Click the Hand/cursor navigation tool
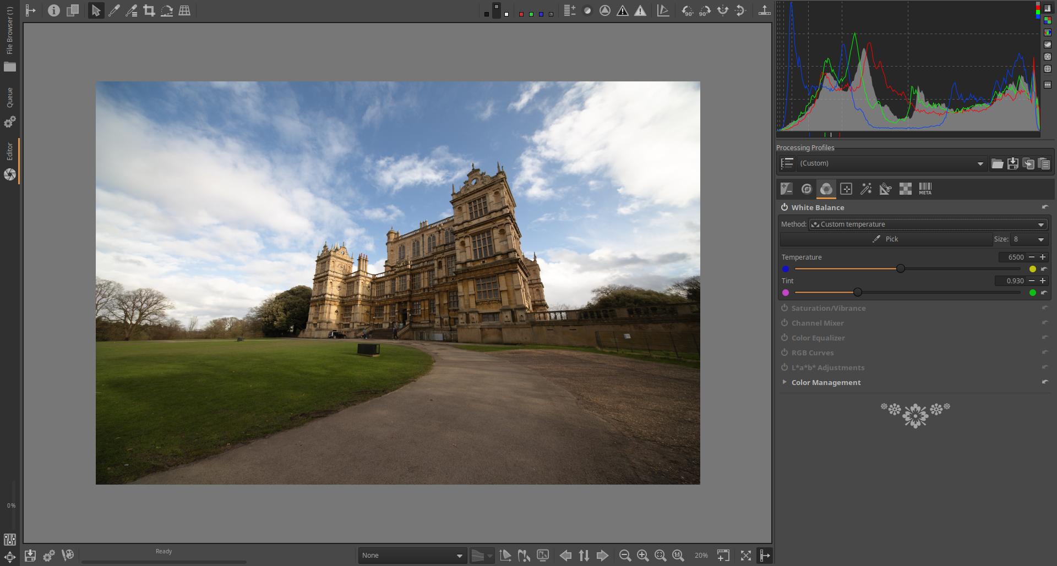Screen dimensions: 1057x566 (x=96, y=10)
